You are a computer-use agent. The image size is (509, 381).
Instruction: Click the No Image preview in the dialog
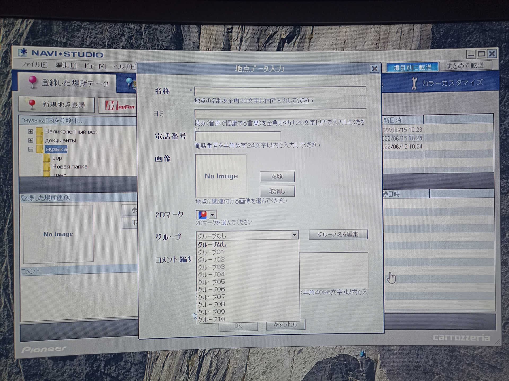tap(221, 176)
